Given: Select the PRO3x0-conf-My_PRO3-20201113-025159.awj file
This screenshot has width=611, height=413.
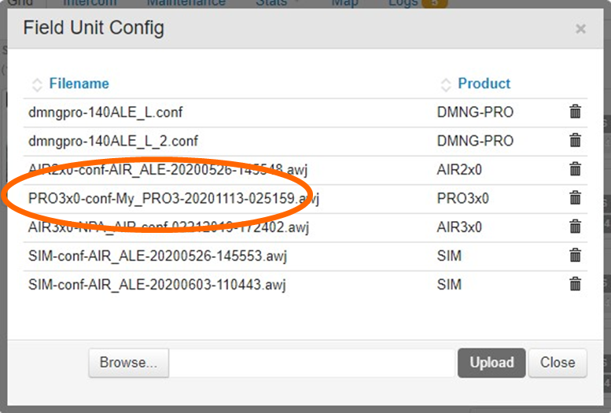Looking at the screenshot, I should tap(173, 198).
